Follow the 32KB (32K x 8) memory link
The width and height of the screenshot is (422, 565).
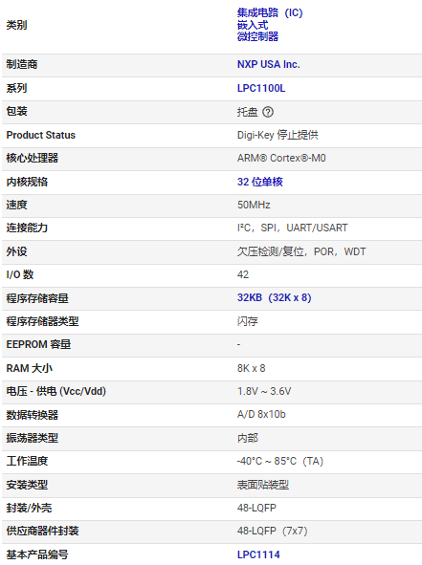point(274,297)
